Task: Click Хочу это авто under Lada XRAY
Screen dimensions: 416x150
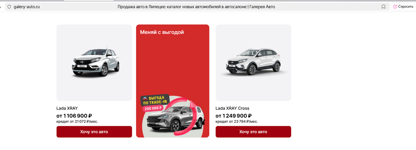Action: click(x=94, y=132)
